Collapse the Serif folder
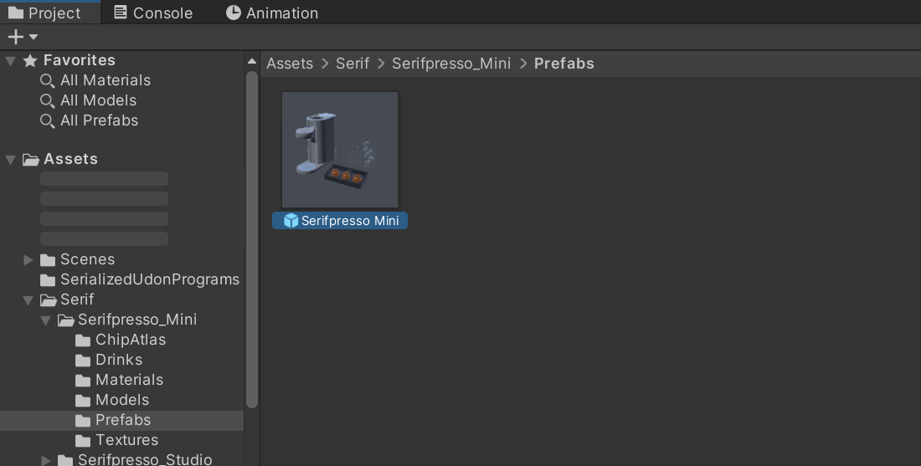Viewport: 921px width, 466px height. click(x=28, y=300)
